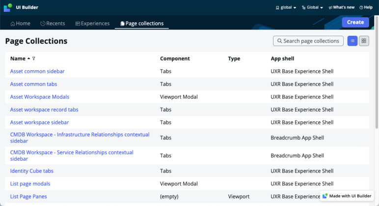
Task: Switch to the Experiences tab
Action: pos(93,24)
